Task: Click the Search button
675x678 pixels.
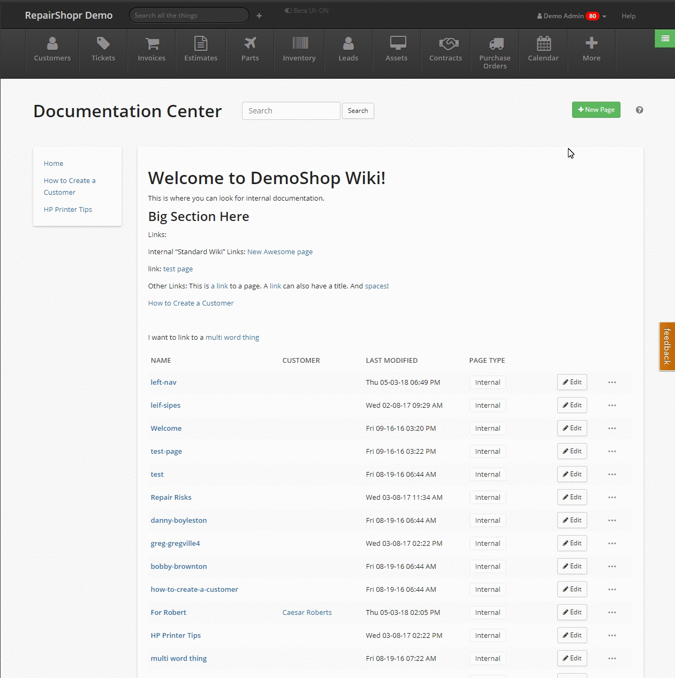Action: (x=358, y=111)
